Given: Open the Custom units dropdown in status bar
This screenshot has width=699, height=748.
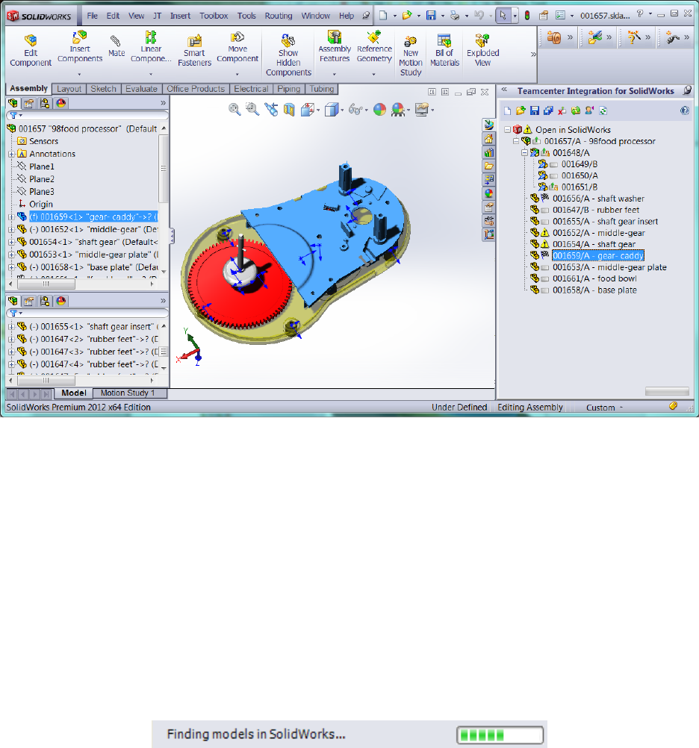Looking at the screenshot, I should [604, 408].
